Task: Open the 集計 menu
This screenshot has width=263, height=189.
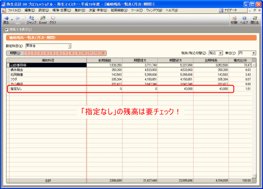Action: 80,10
